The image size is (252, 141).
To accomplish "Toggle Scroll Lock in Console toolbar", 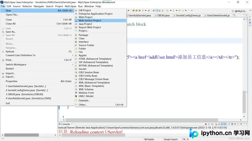I will coord(219,124).
